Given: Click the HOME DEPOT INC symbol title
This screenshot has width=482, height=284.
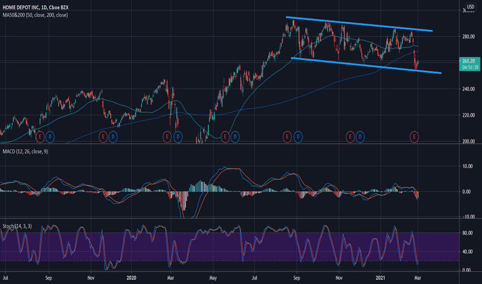Looking at the screenshot, I should coord(35,7).
